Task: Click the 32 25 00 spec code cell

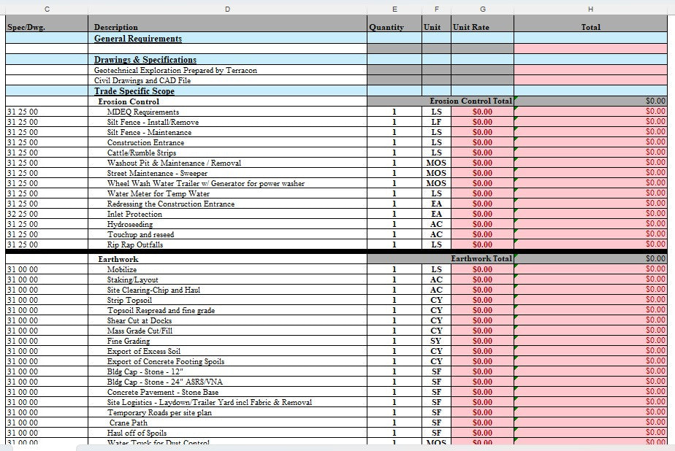Action: pyautogui.click(x=23, y=215)
